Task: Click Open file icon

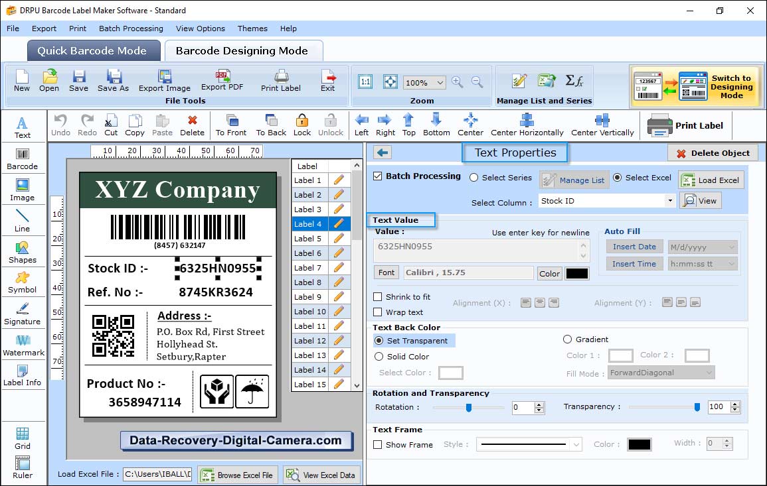Action: 49,81
